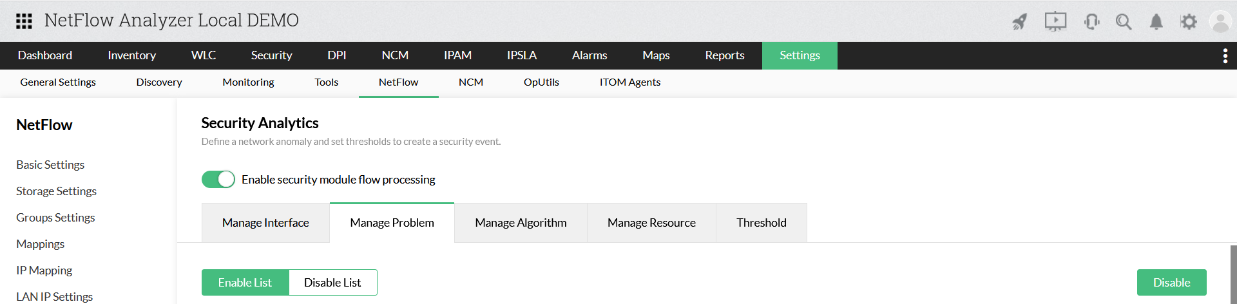Click the headset support icon
This screenshot has height=304, width=1237.
click(x=1091, y=22)
